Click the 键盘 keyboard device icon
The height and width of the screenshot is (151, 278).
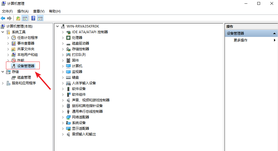coord(68,77)
